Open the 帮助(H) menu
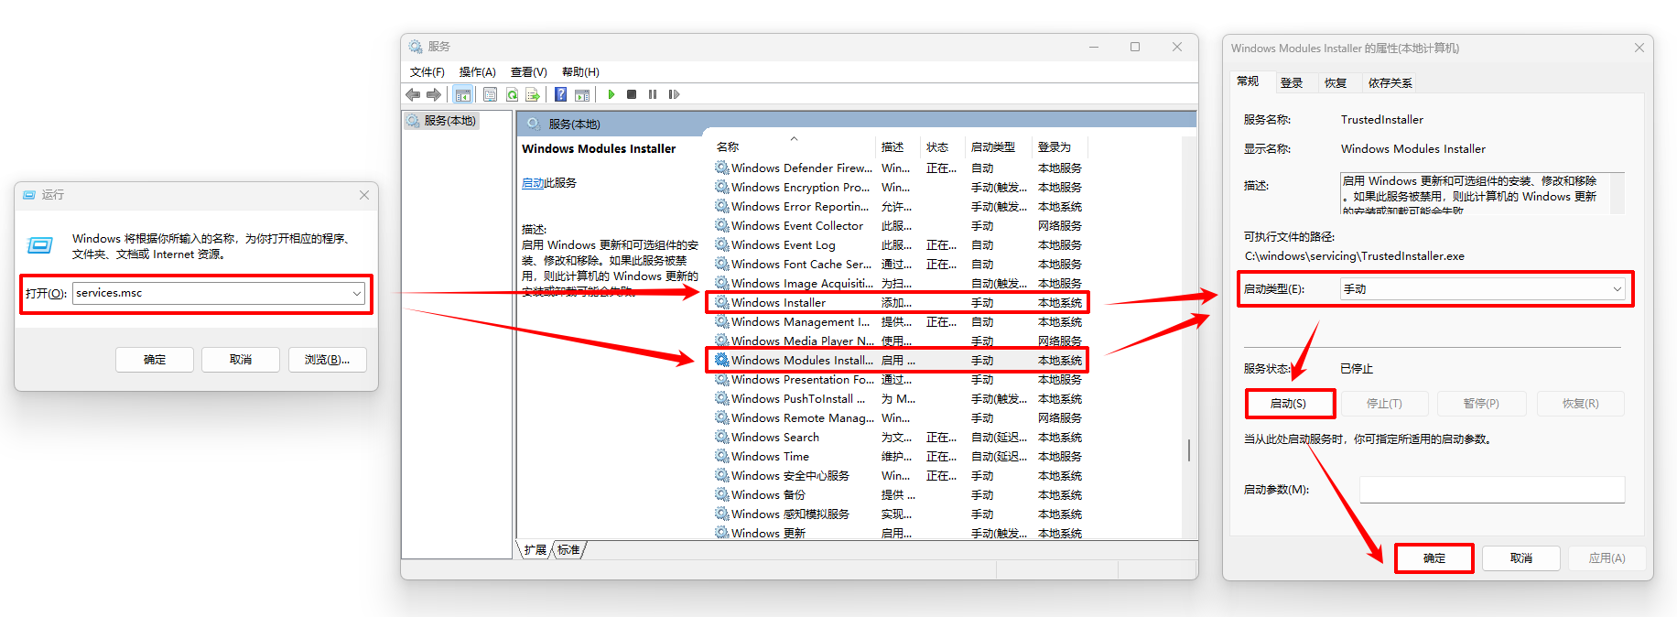 click(x=580, y=72)
